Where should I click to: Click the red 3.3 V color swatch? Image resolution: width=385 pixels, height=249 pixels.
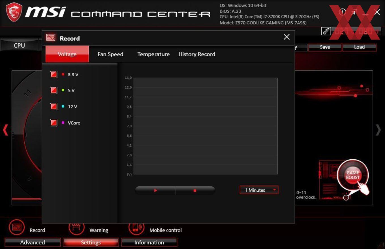[63, 74]
